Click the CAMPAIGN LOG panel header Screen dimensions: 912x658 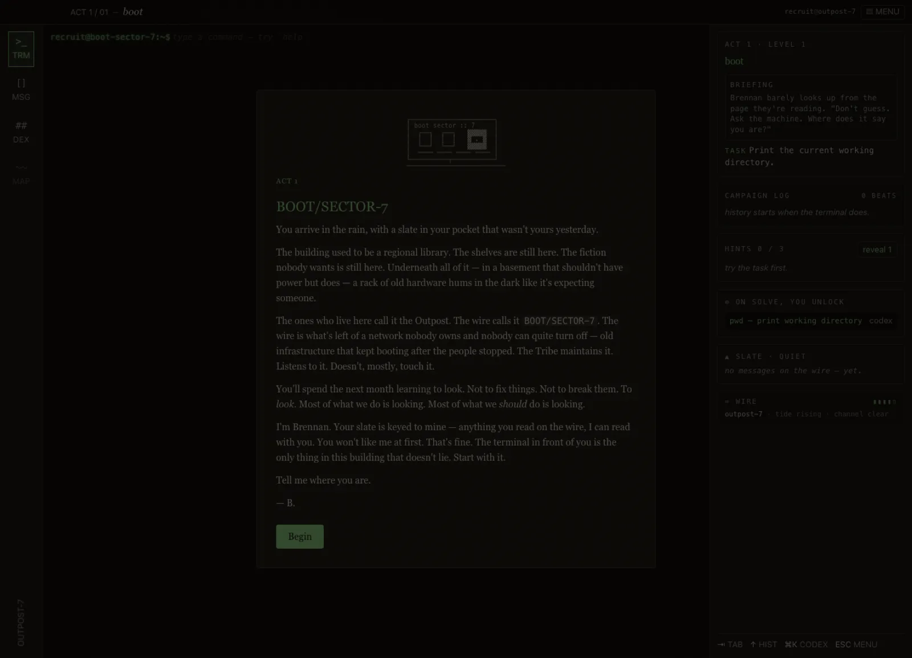pyautogui.click(x=757, y=195)
